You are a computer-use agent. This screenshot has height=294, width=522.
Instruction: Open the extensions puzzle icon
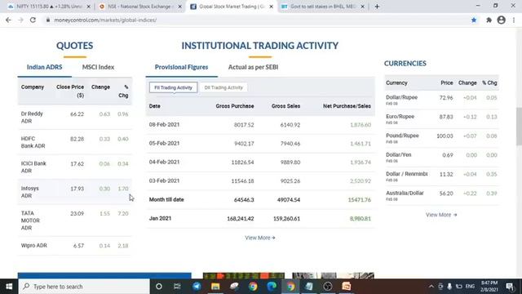(x=489, y=20)
